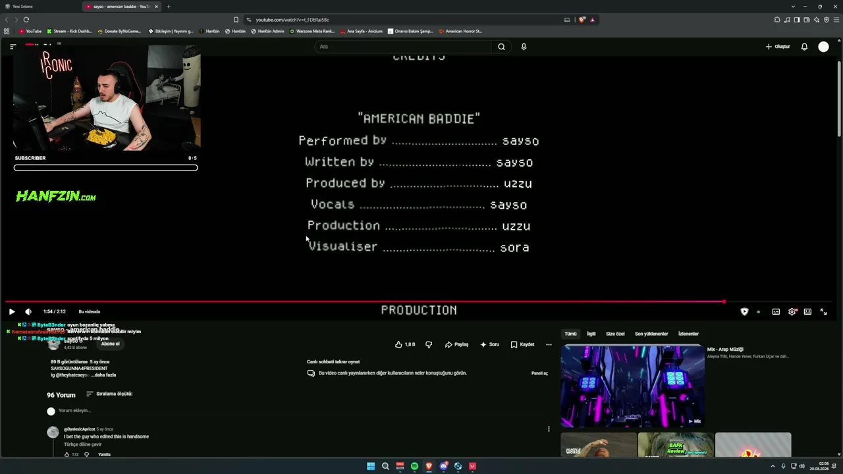
Task: Open the Mix - Arap Müziği thumbnail
Action: pyautogui.click(x=633, y=386)
